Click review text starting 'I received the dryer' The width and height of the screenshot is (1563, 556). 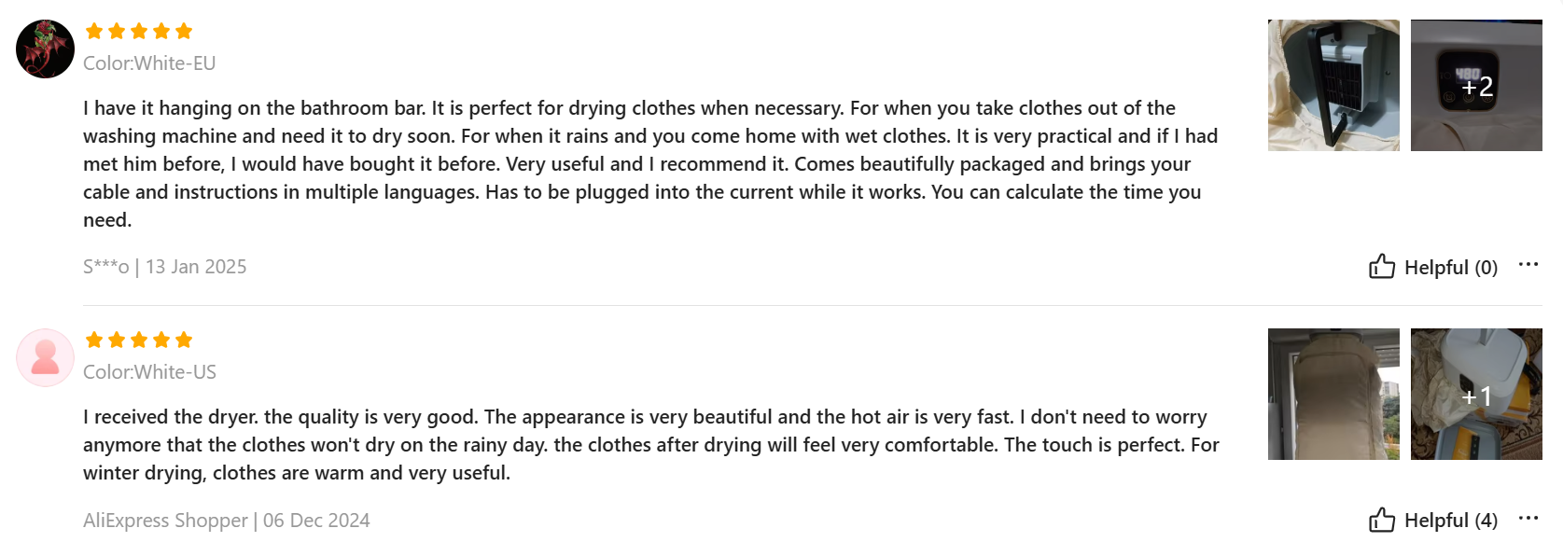(x=651, y=445)
